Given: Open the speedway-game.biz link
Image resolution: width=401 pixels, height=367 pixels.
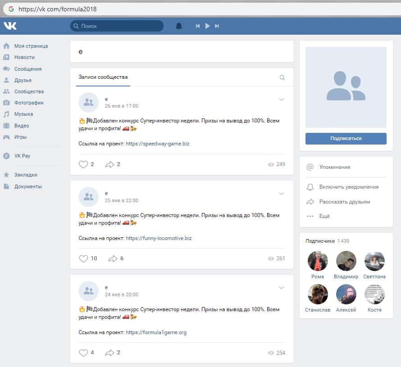Looking at the screenshot, I should point(157,144).
